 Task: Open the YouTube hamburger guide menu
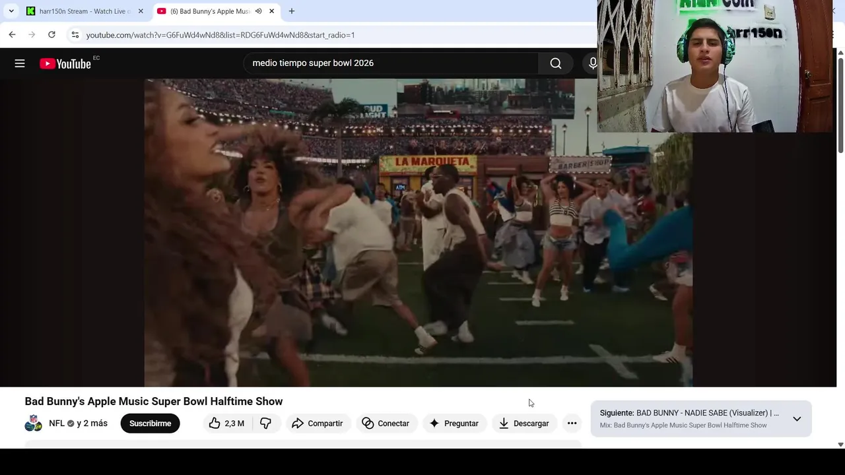pyautogui.click(x=20, y=63)
